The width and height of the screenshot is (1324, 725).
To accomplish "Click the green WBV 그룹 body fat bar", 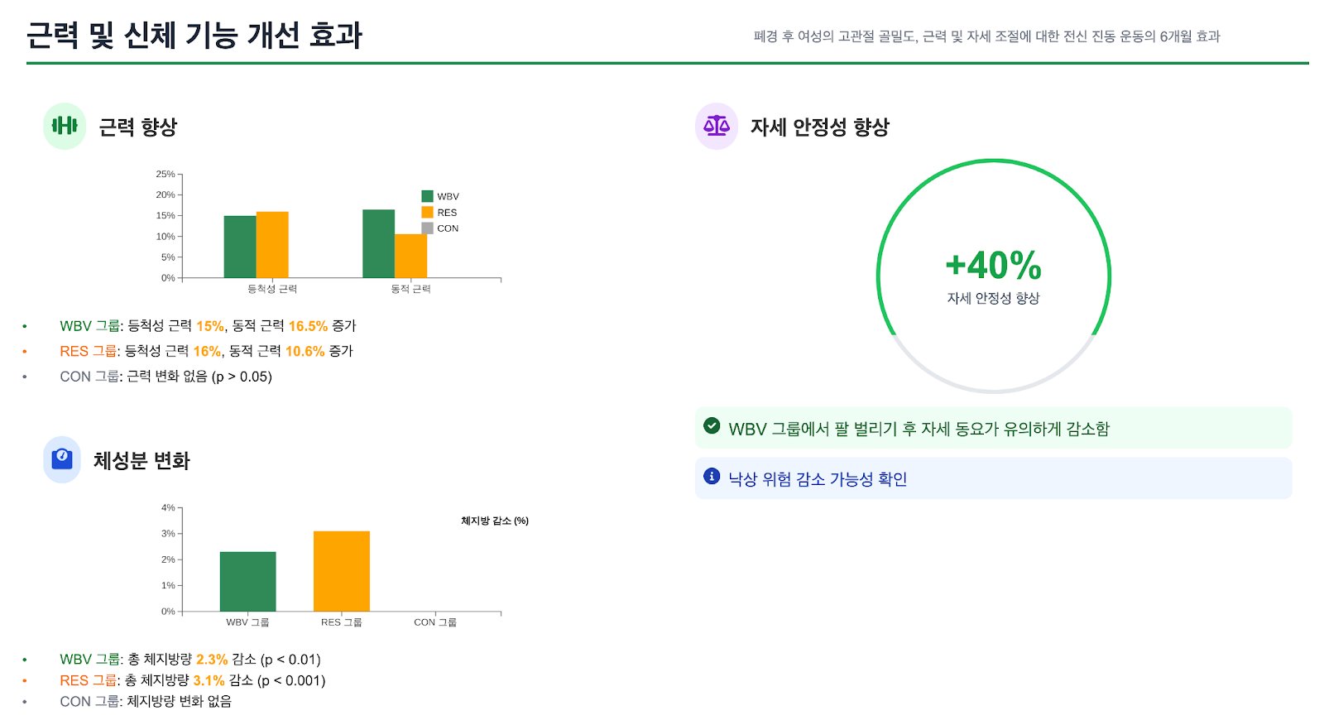I will click(247, 581).
